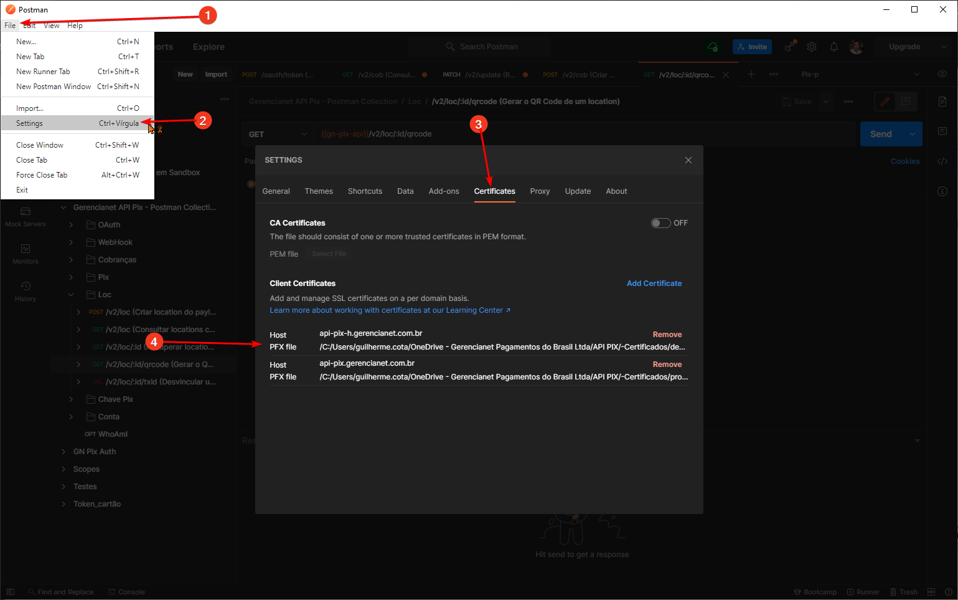Open the documentation icon in right sidebar
This screenshot has height=600, width=958.
[x=942, y=102]
